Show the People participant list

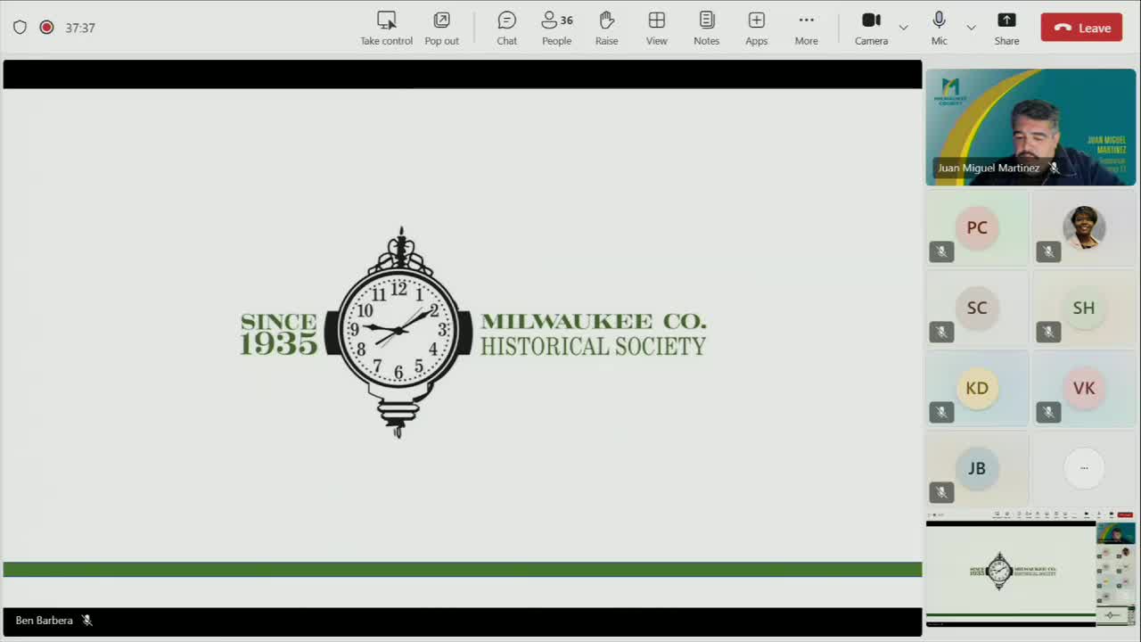coord(557,28)
